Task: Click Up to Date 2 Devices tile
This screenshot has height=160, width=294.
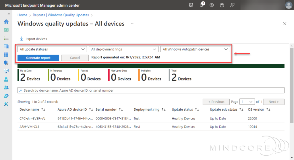Action: coord(29,75)
